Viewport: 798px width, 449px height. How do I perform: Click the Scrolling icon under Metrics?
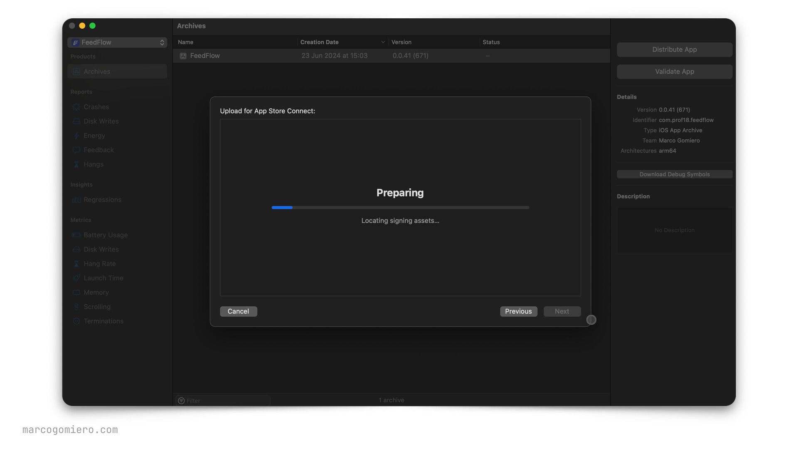tap(76, 307)
